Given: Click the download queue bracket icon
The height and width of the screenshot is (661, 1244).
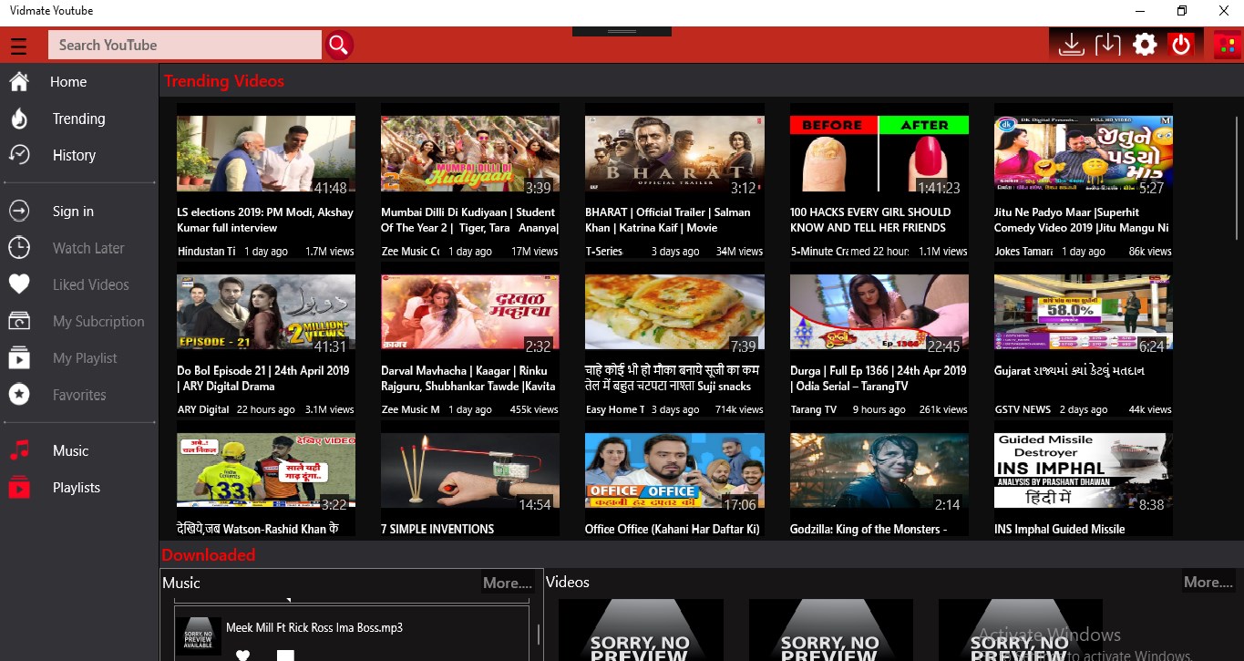Looking at the screenshot, I should [1108, 45].
